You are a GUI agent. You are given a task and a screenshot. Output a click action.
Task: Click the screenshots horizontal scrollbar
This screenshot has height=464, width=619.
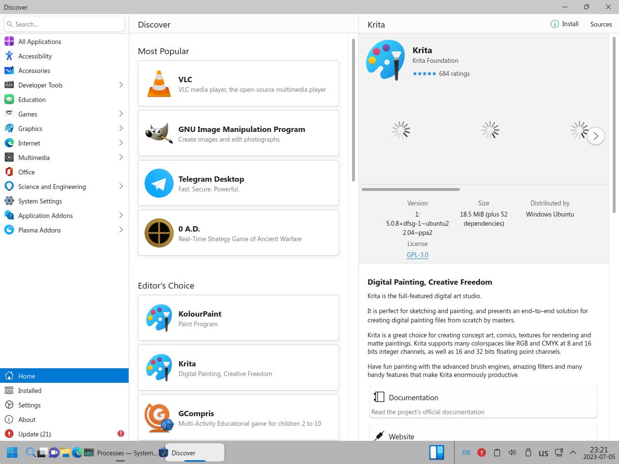[411, 189]
